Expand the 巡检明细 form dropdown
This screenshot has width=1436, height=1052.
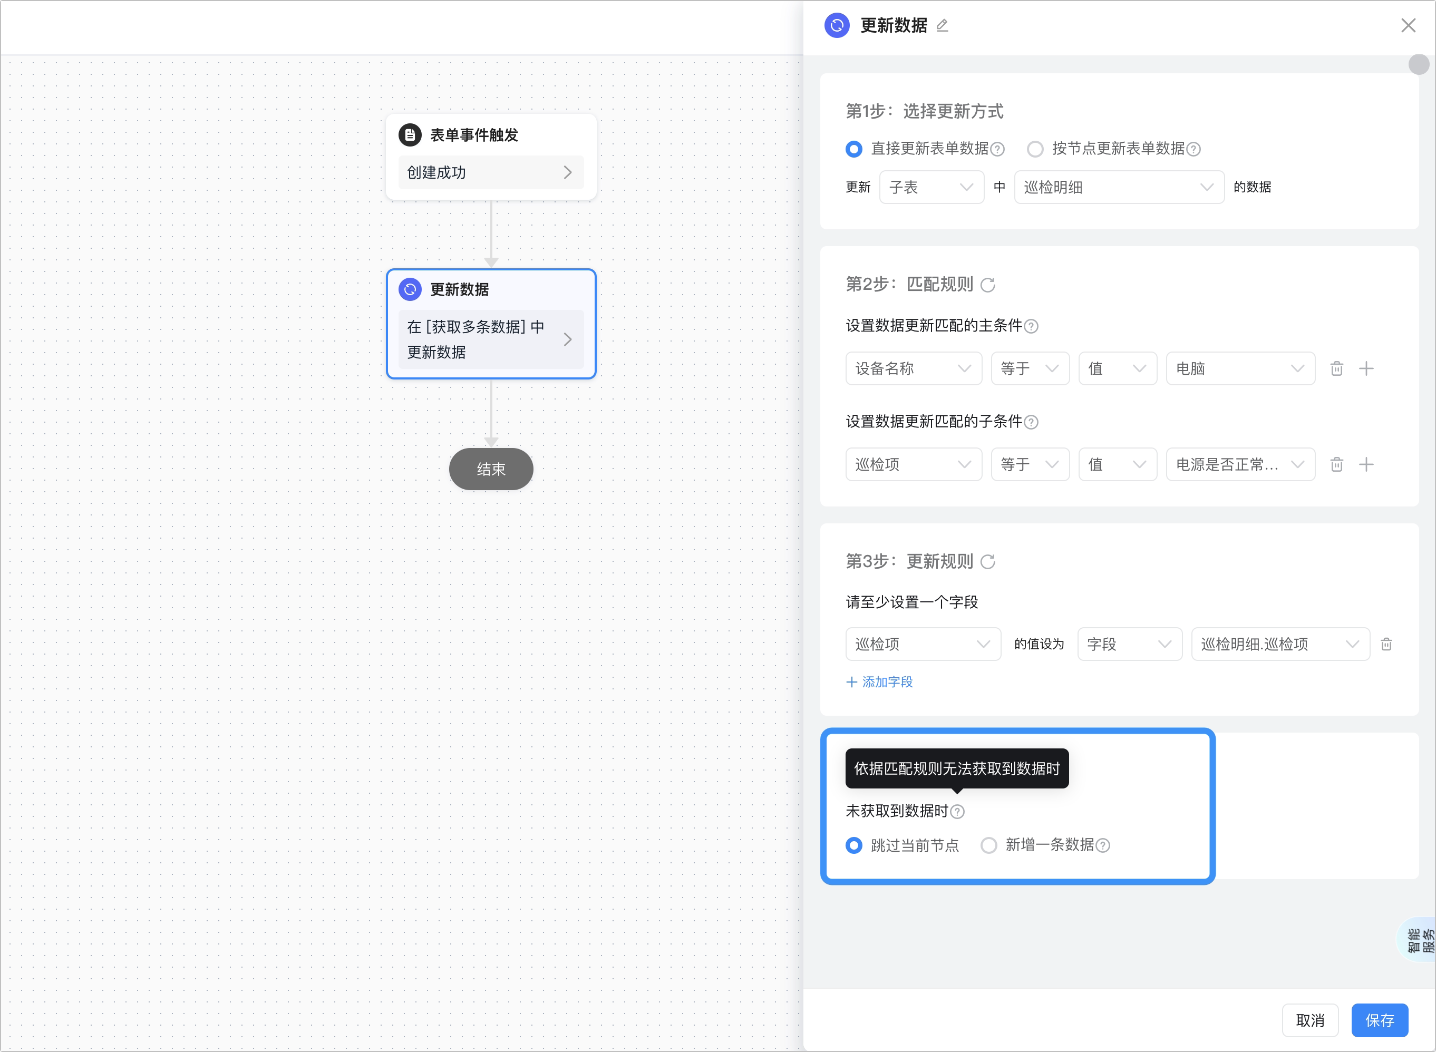(1119, 187)
